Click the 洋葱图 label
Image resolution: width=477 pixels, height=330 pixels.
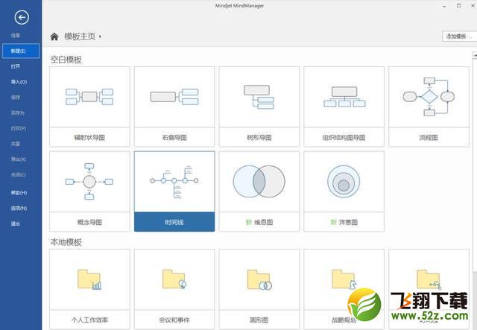[348, 222]
